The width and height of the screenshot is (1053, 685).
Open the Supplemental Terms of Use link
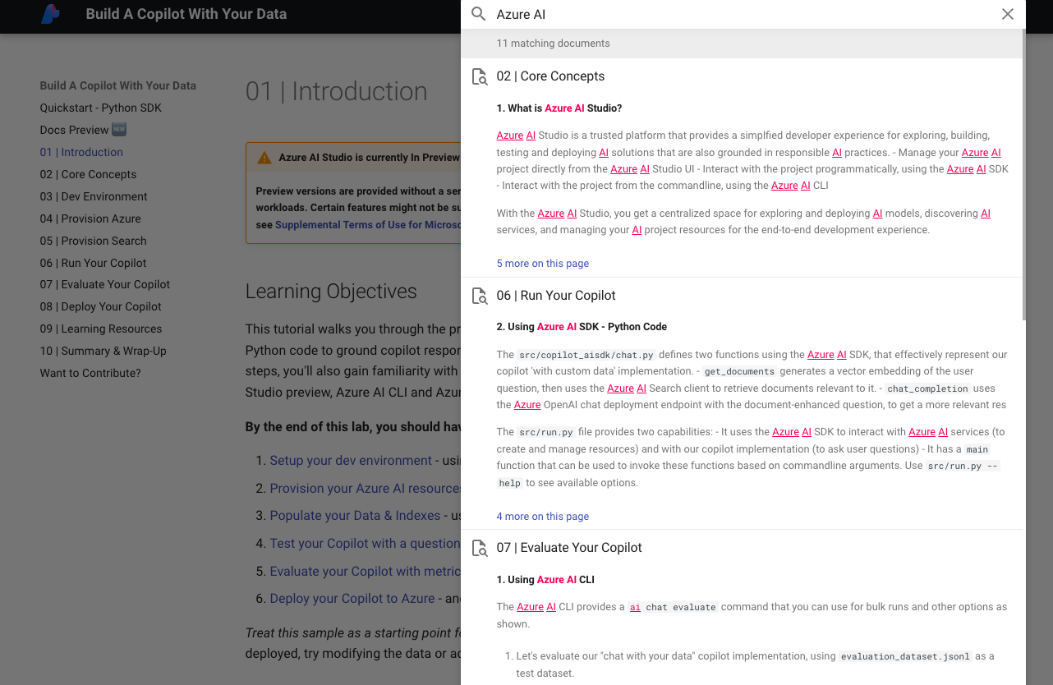tap(368, 225)
